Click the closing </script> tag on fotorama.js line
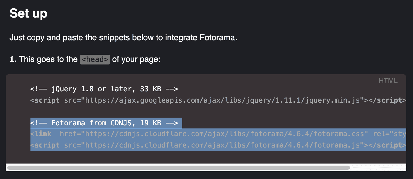This screenshot has height=179, width=413. [x=387, y=145]
